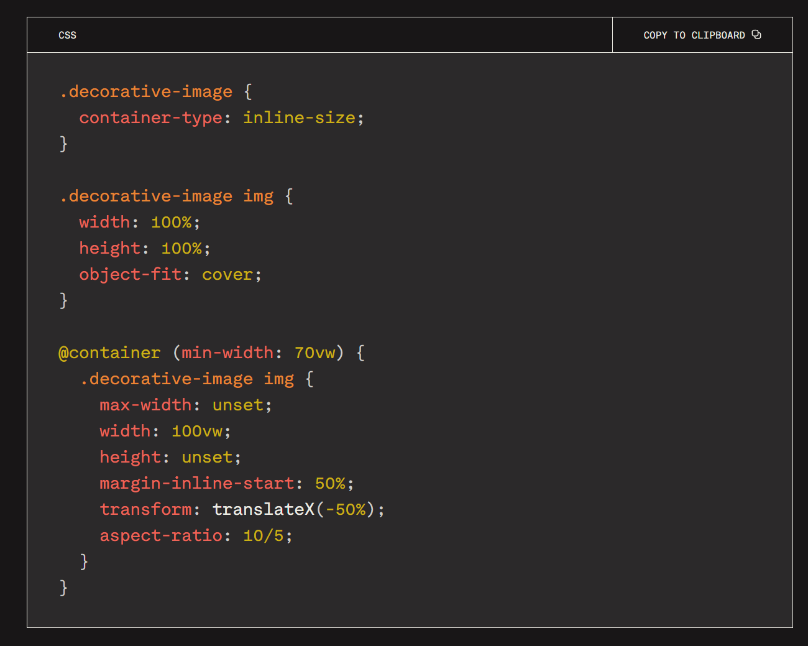
Task: Click the object-fit property text
Action: 131,274
